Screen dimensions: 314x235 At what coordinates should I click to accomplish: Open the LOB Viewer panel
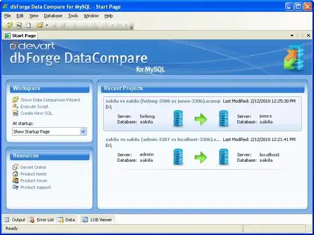click(x=97, y=220)
